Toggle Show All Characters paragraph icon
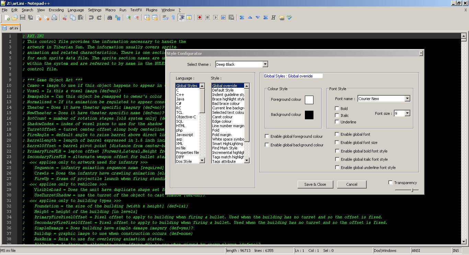469x255 pixels. pyautogui.click(x=173, y=17)
